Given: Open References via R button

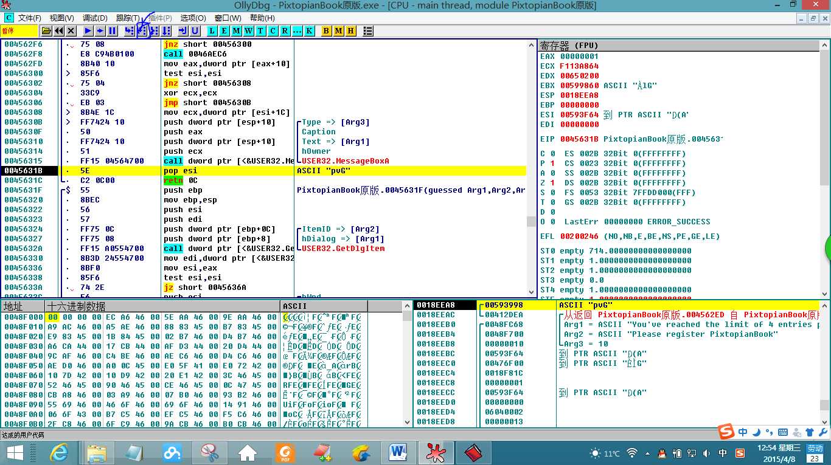Looking at the screenshot, I should pyautogui.click(x=285, y=30).
